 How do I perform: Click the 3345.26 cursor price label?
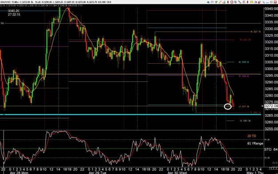[x=13, y=11]
